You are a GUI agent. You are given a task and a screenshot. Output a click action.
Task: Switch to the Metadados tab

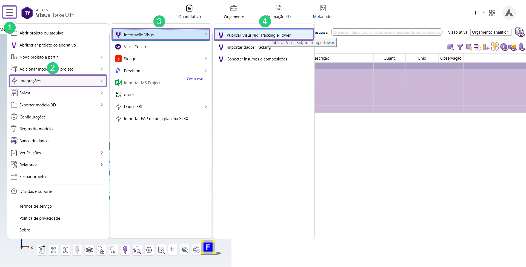click(x=323, y=12)
